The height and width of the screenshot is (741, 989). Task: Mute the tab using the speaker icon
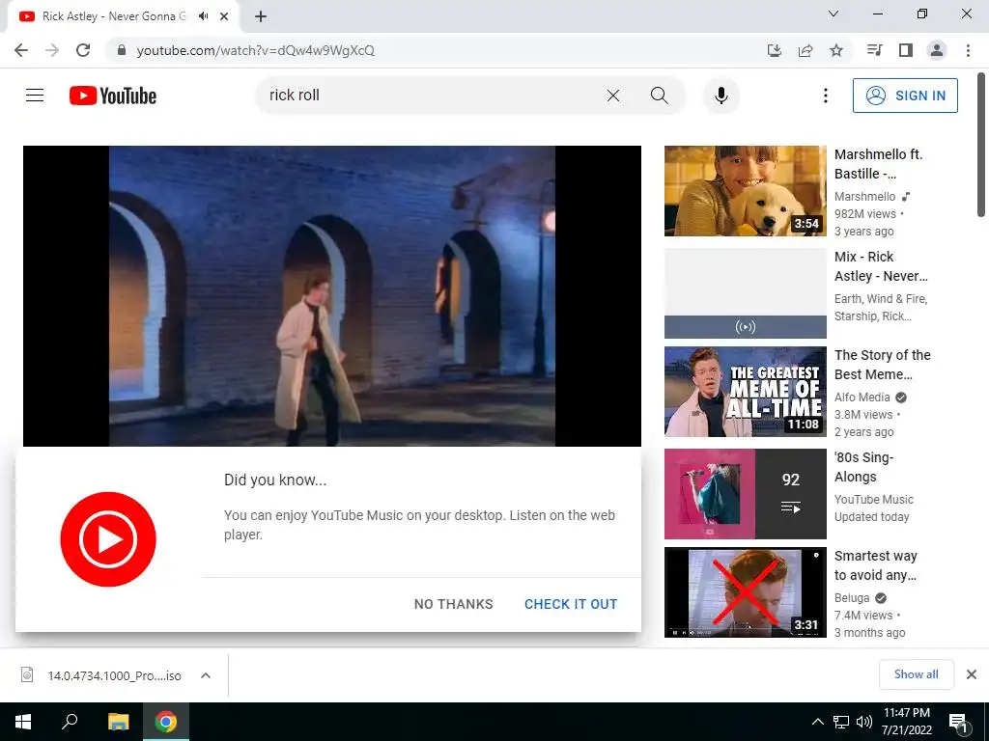pyautogui.click(x=203, y=16)
